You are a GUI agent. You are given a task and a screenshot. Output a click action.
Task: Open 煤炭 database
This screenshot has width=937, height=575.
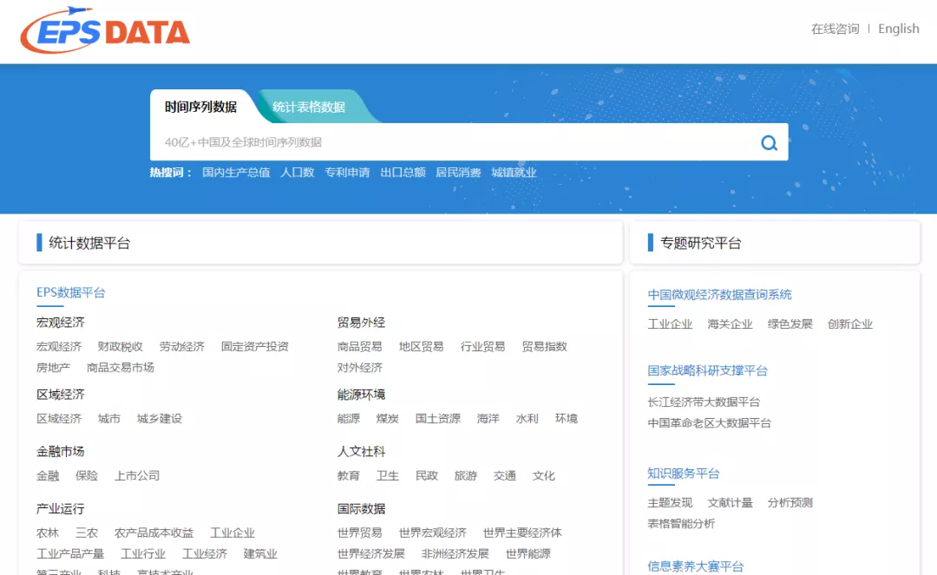click(387, 419)
